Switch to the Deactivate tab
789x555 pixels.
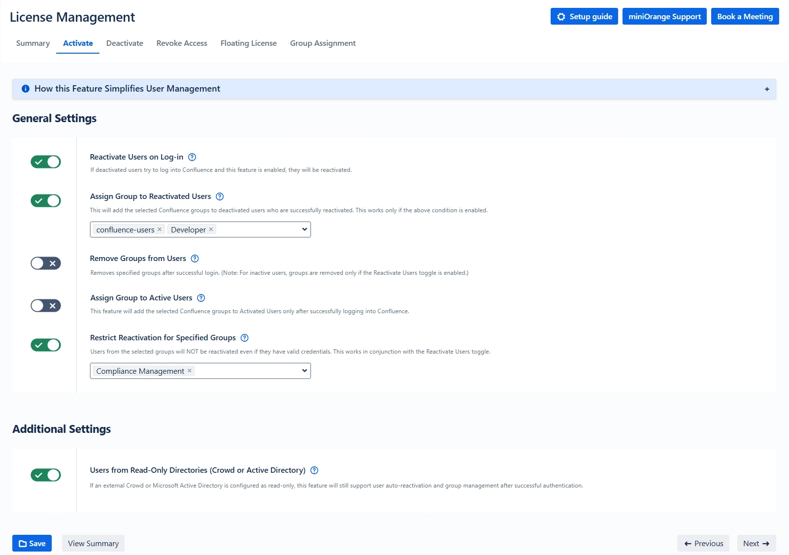click(125, 43)
